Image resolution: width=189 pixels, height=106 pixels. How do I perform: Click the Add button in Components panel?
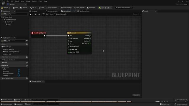[x=4, y=14]
